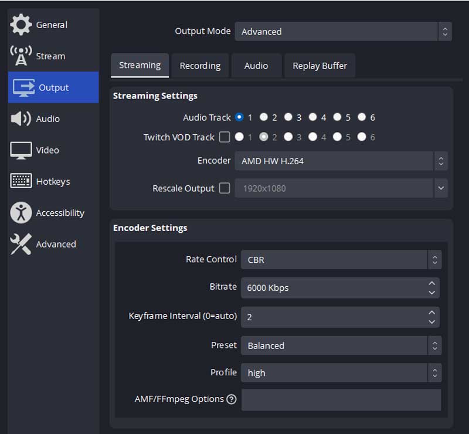Click the highlighted Output label
Screen dimensions: 469x434
(x=54, y=88)
